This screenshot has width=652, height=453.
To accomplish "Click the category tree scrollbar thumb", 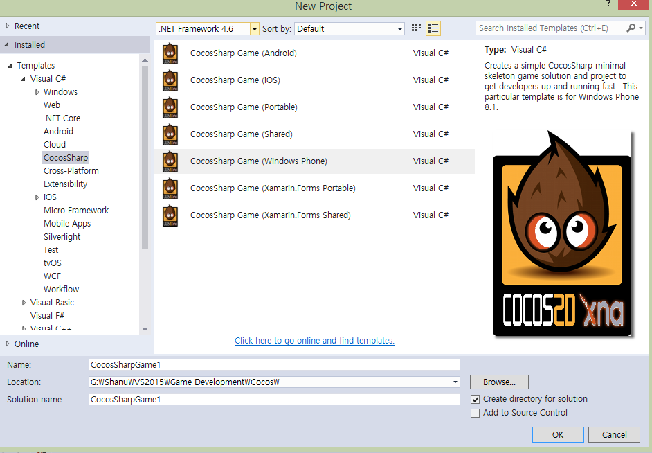I will [x=145, y=157].
